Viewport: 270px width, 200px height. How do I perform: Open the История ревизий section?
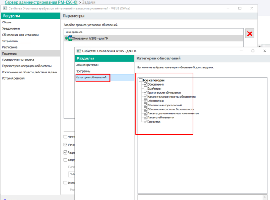[13, 78]
